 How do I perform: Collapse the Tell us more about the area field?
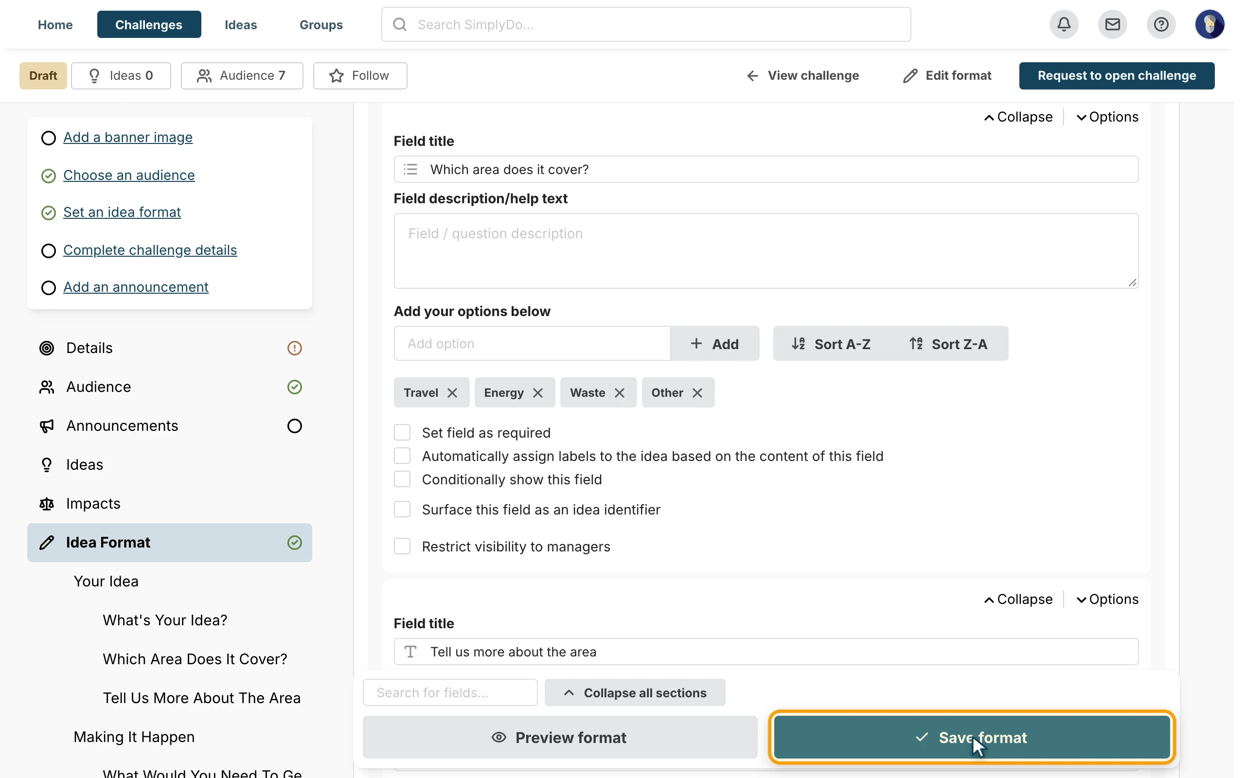[1018, 600]
